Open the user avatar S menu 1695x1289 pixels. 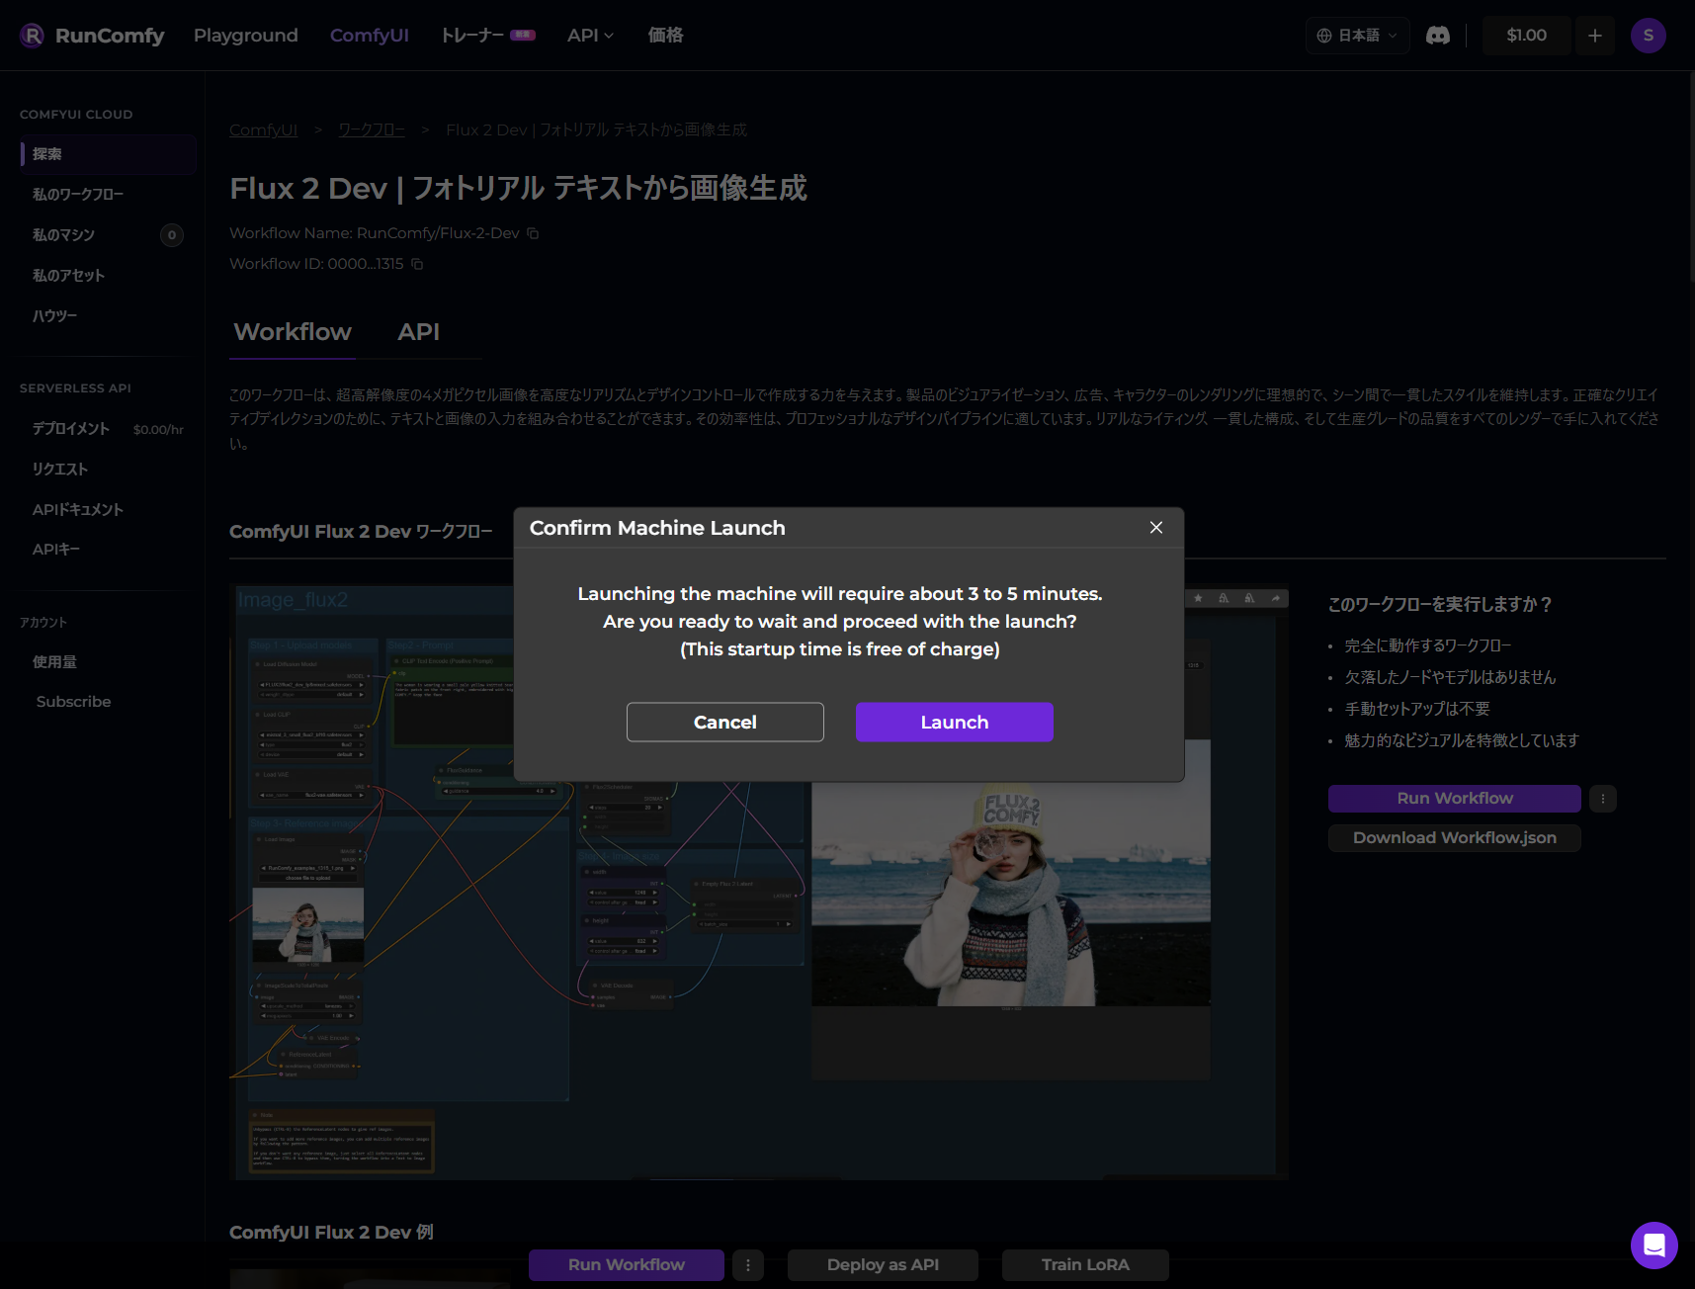(1648, 36)
